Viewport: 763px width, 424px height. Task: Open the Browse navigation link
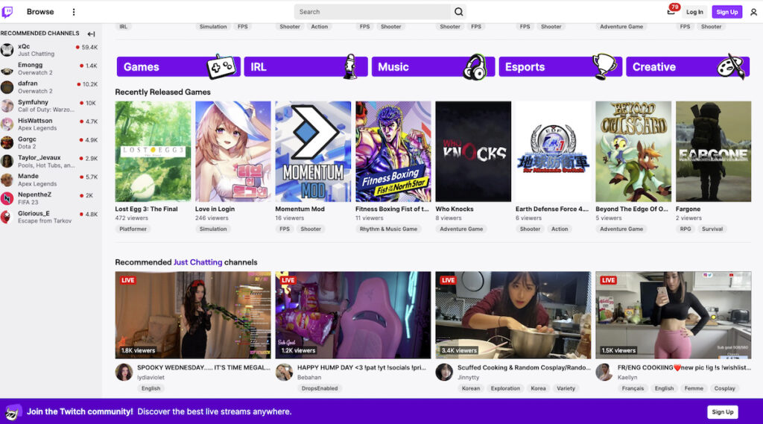[x=40, y=12]
